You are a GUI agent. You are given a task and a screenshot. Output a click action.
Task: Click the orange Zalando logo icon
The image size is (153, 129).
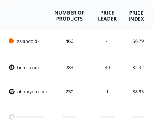12,41
